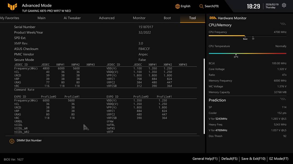Load defaults with Default(F5)
This screenshot has width=293, height=164.
[229, 159]
